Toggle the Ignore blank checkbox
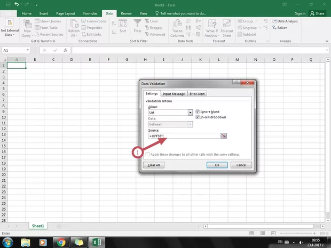331x248 pixels. [198, 111]
